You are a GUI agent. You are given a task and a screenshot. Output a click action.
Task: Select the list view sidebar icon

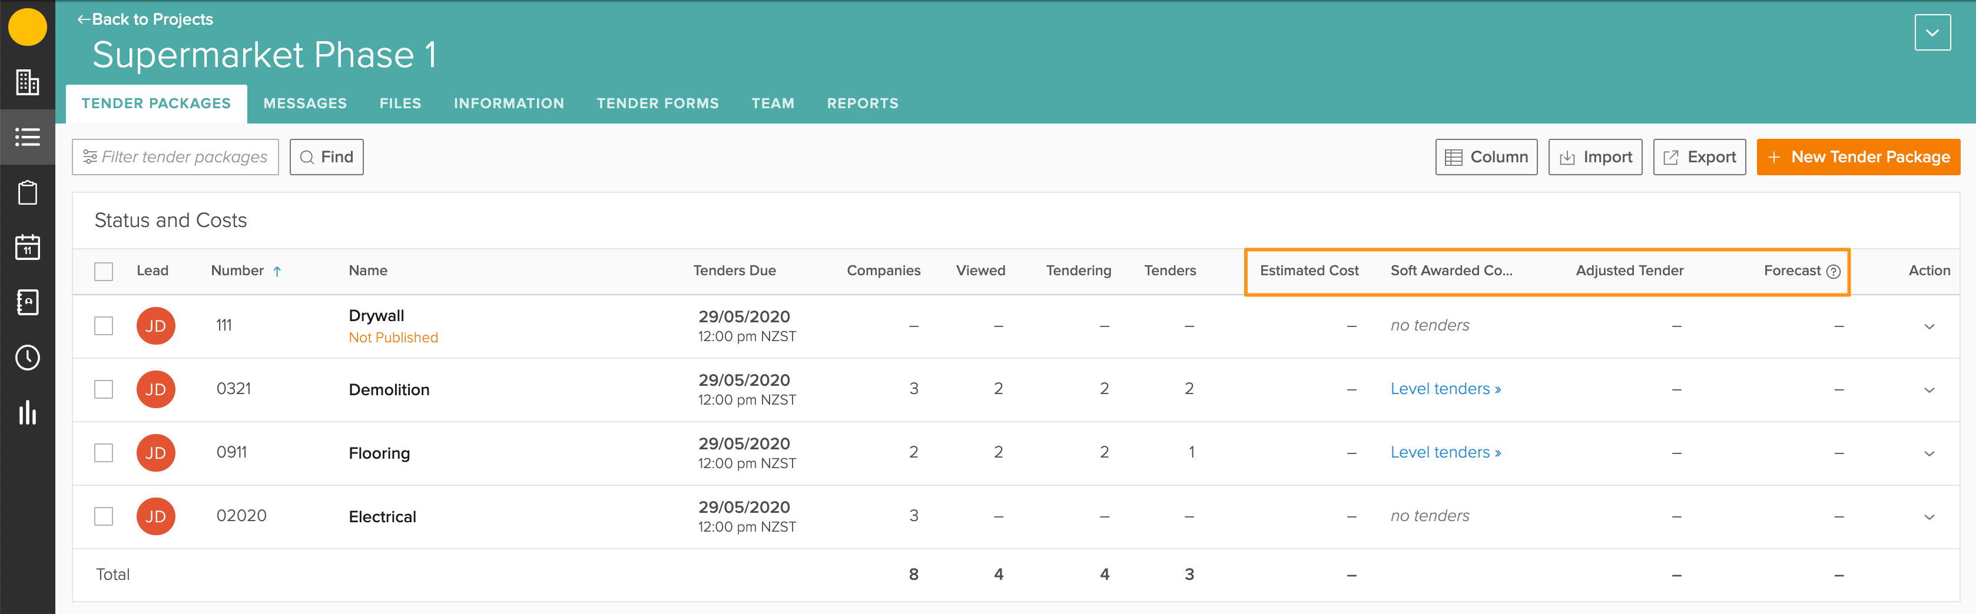point(28,137)
